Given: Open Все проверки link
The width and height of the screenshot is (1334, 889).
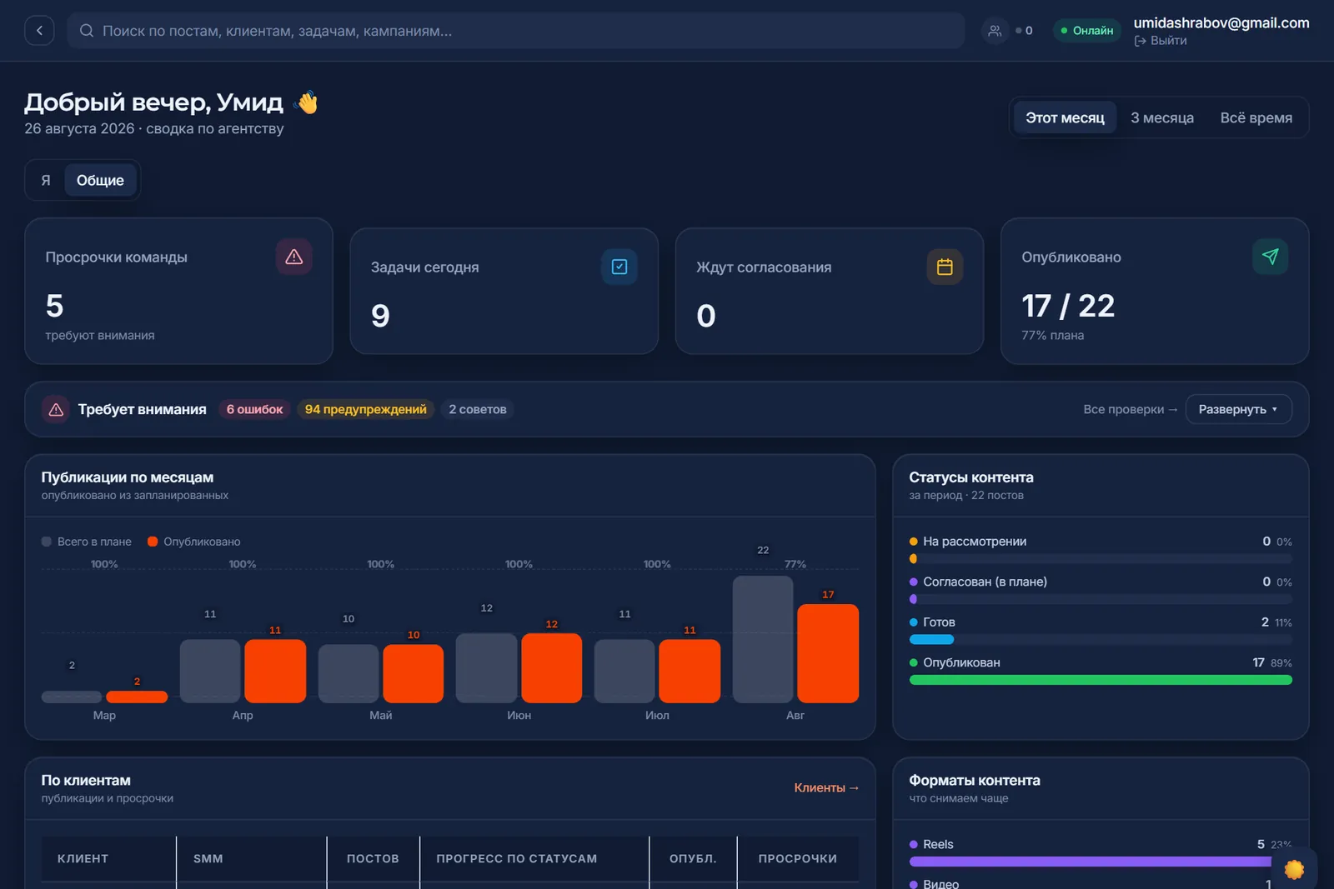Looking at the screenshot, I should pos(1130,409).
